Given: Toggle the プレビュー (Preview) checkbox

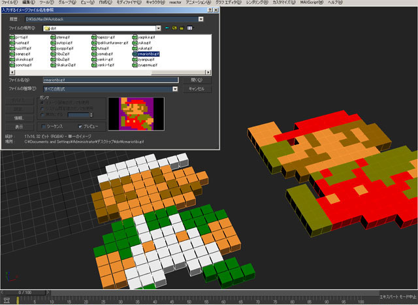Looking at the screenshot, I should pos(80,126).
